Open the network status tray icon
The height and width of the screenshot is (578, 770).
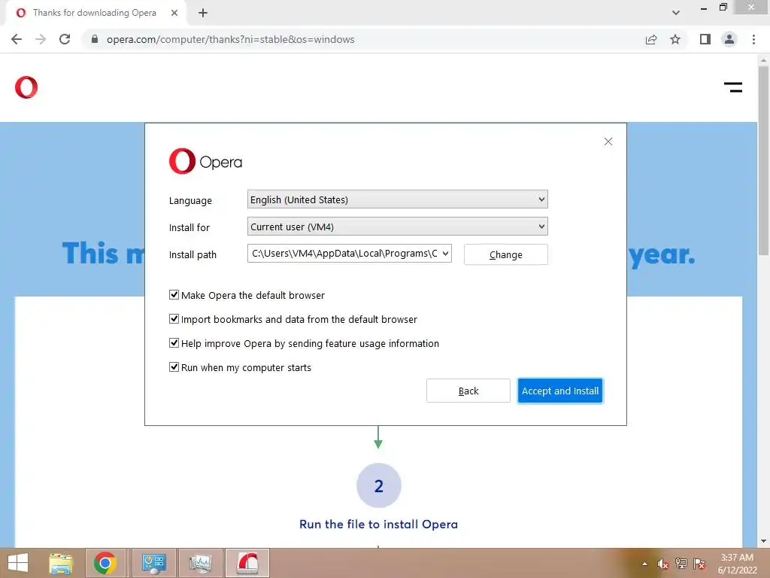tap(681, 564)
